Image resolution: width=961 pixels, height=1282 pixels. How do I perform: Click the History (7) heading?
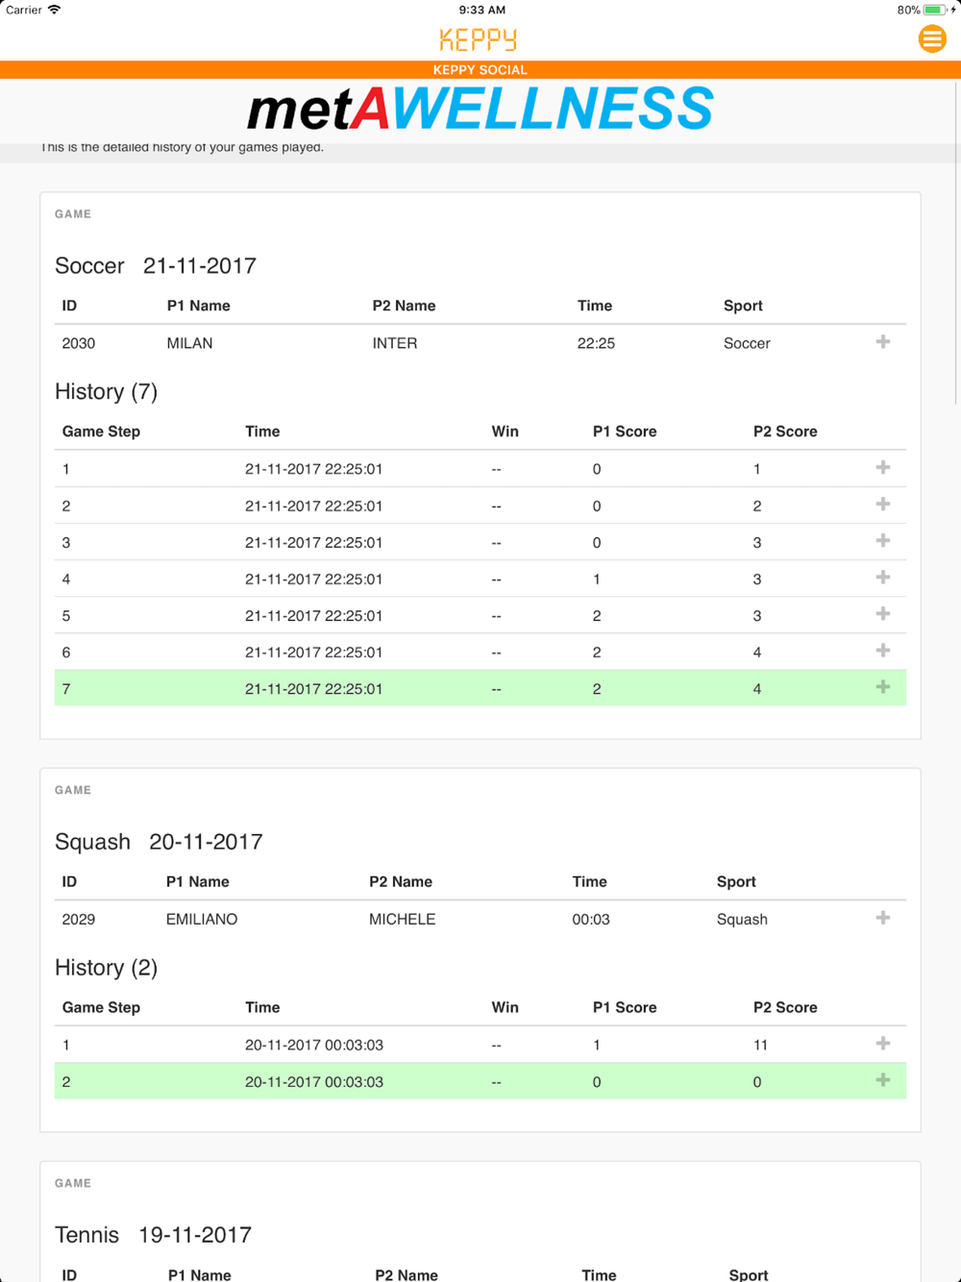[x=106, y=392]
